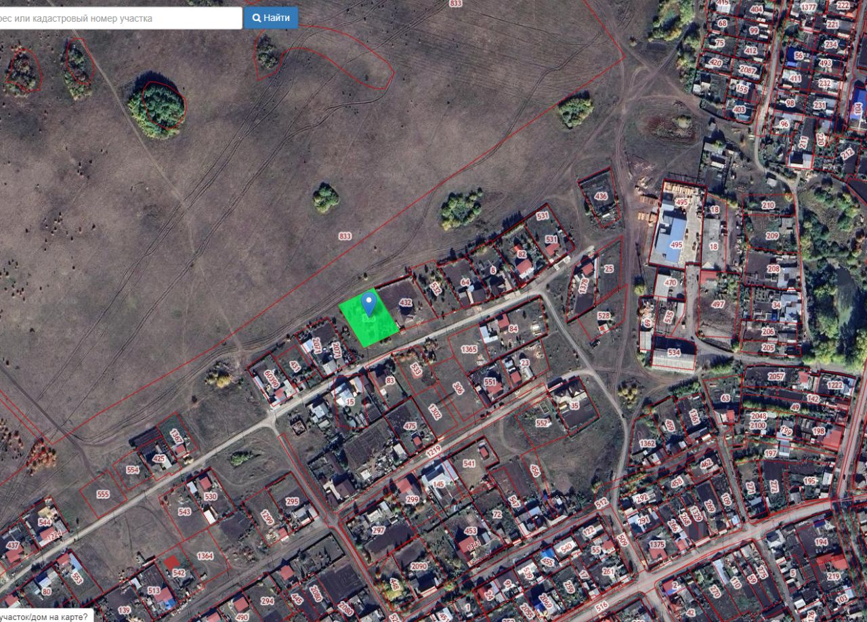This screenshot has width=867, height=622.
Task: Select parcel labeled 436
Action: click(601, 196)
